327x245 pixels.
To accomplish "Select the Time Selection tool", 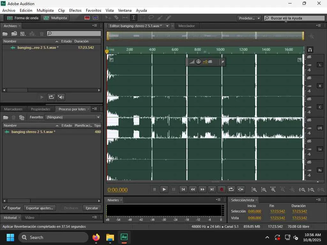I will pos(134,18).
